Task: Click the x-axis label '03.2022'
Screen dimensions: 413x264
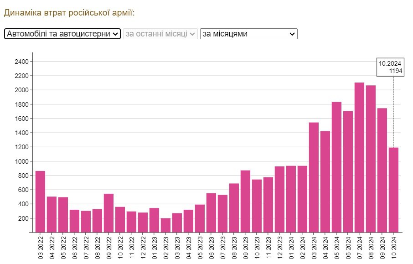Action: pos(41,248)
